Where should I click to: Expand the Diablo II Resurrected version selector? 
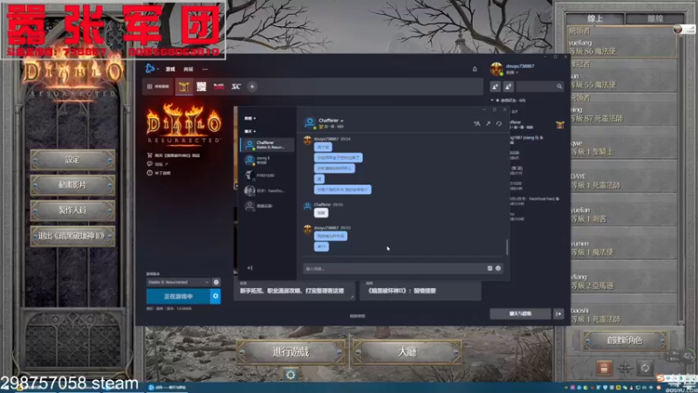point(178,282)
